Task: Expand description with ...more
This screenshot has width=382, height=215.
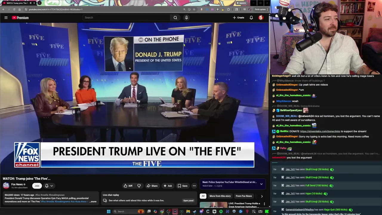Action: 93,202
